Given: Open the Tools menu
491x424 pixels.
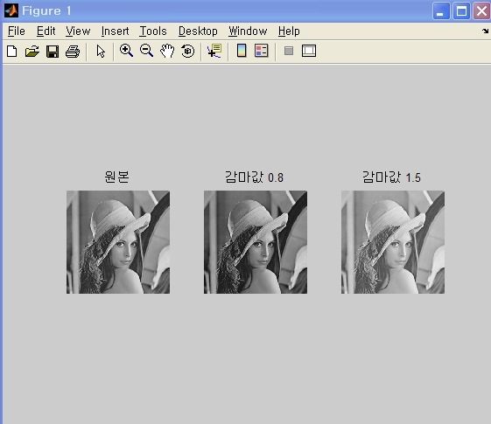Looking at the screenshot, I should coord(153,31).
